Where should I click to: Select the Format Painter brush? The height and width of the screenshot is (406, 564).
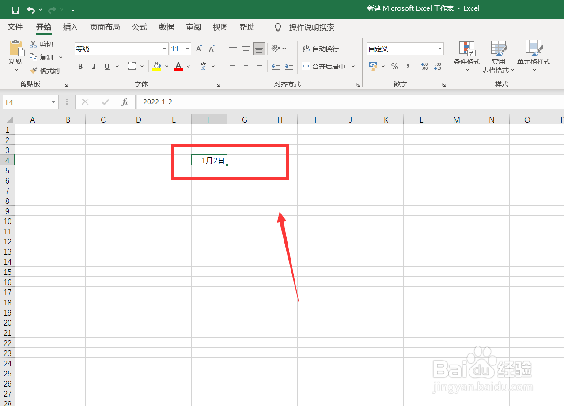coord(45,71)
